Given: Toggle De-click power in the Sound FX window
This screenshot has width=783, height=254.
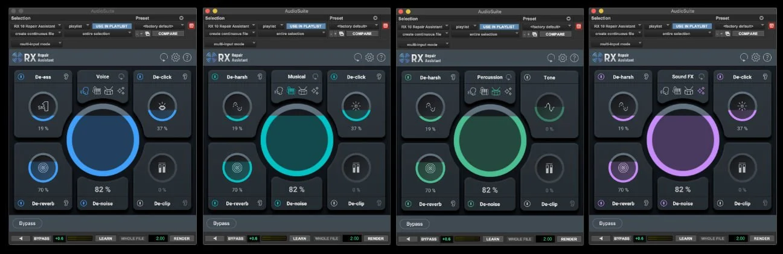Looking at the screenshot, I should click(x=720, y=77).
